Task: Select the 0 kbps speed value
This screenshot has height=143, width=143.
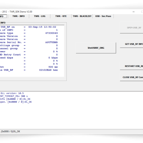Action: point(53,58)
